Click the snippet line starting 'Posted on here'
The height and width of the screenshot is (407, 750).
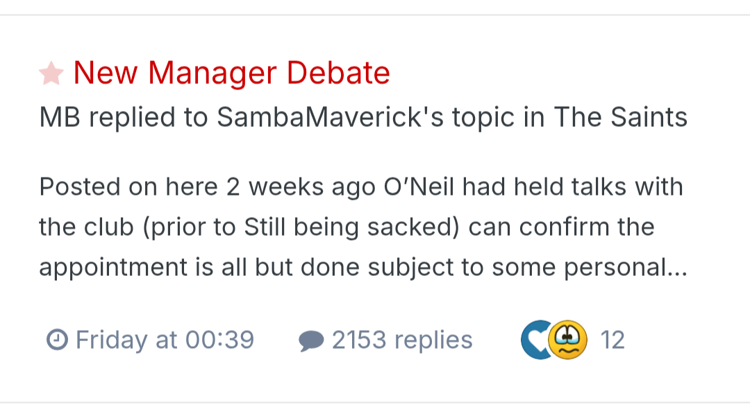pyautogui.click(x=361, y=187)
